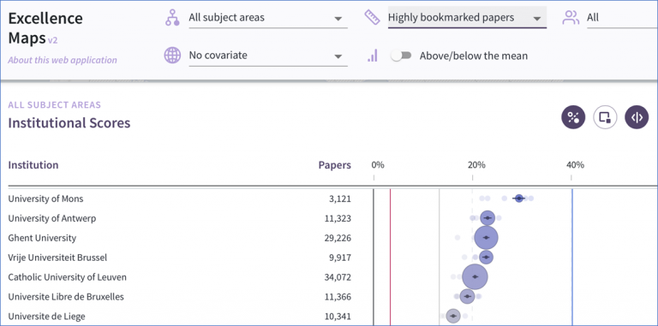658x326 pixels.
Task: Click the Vrije Universiteit Brussel score bubble
Action: click(x=486, y=257)
